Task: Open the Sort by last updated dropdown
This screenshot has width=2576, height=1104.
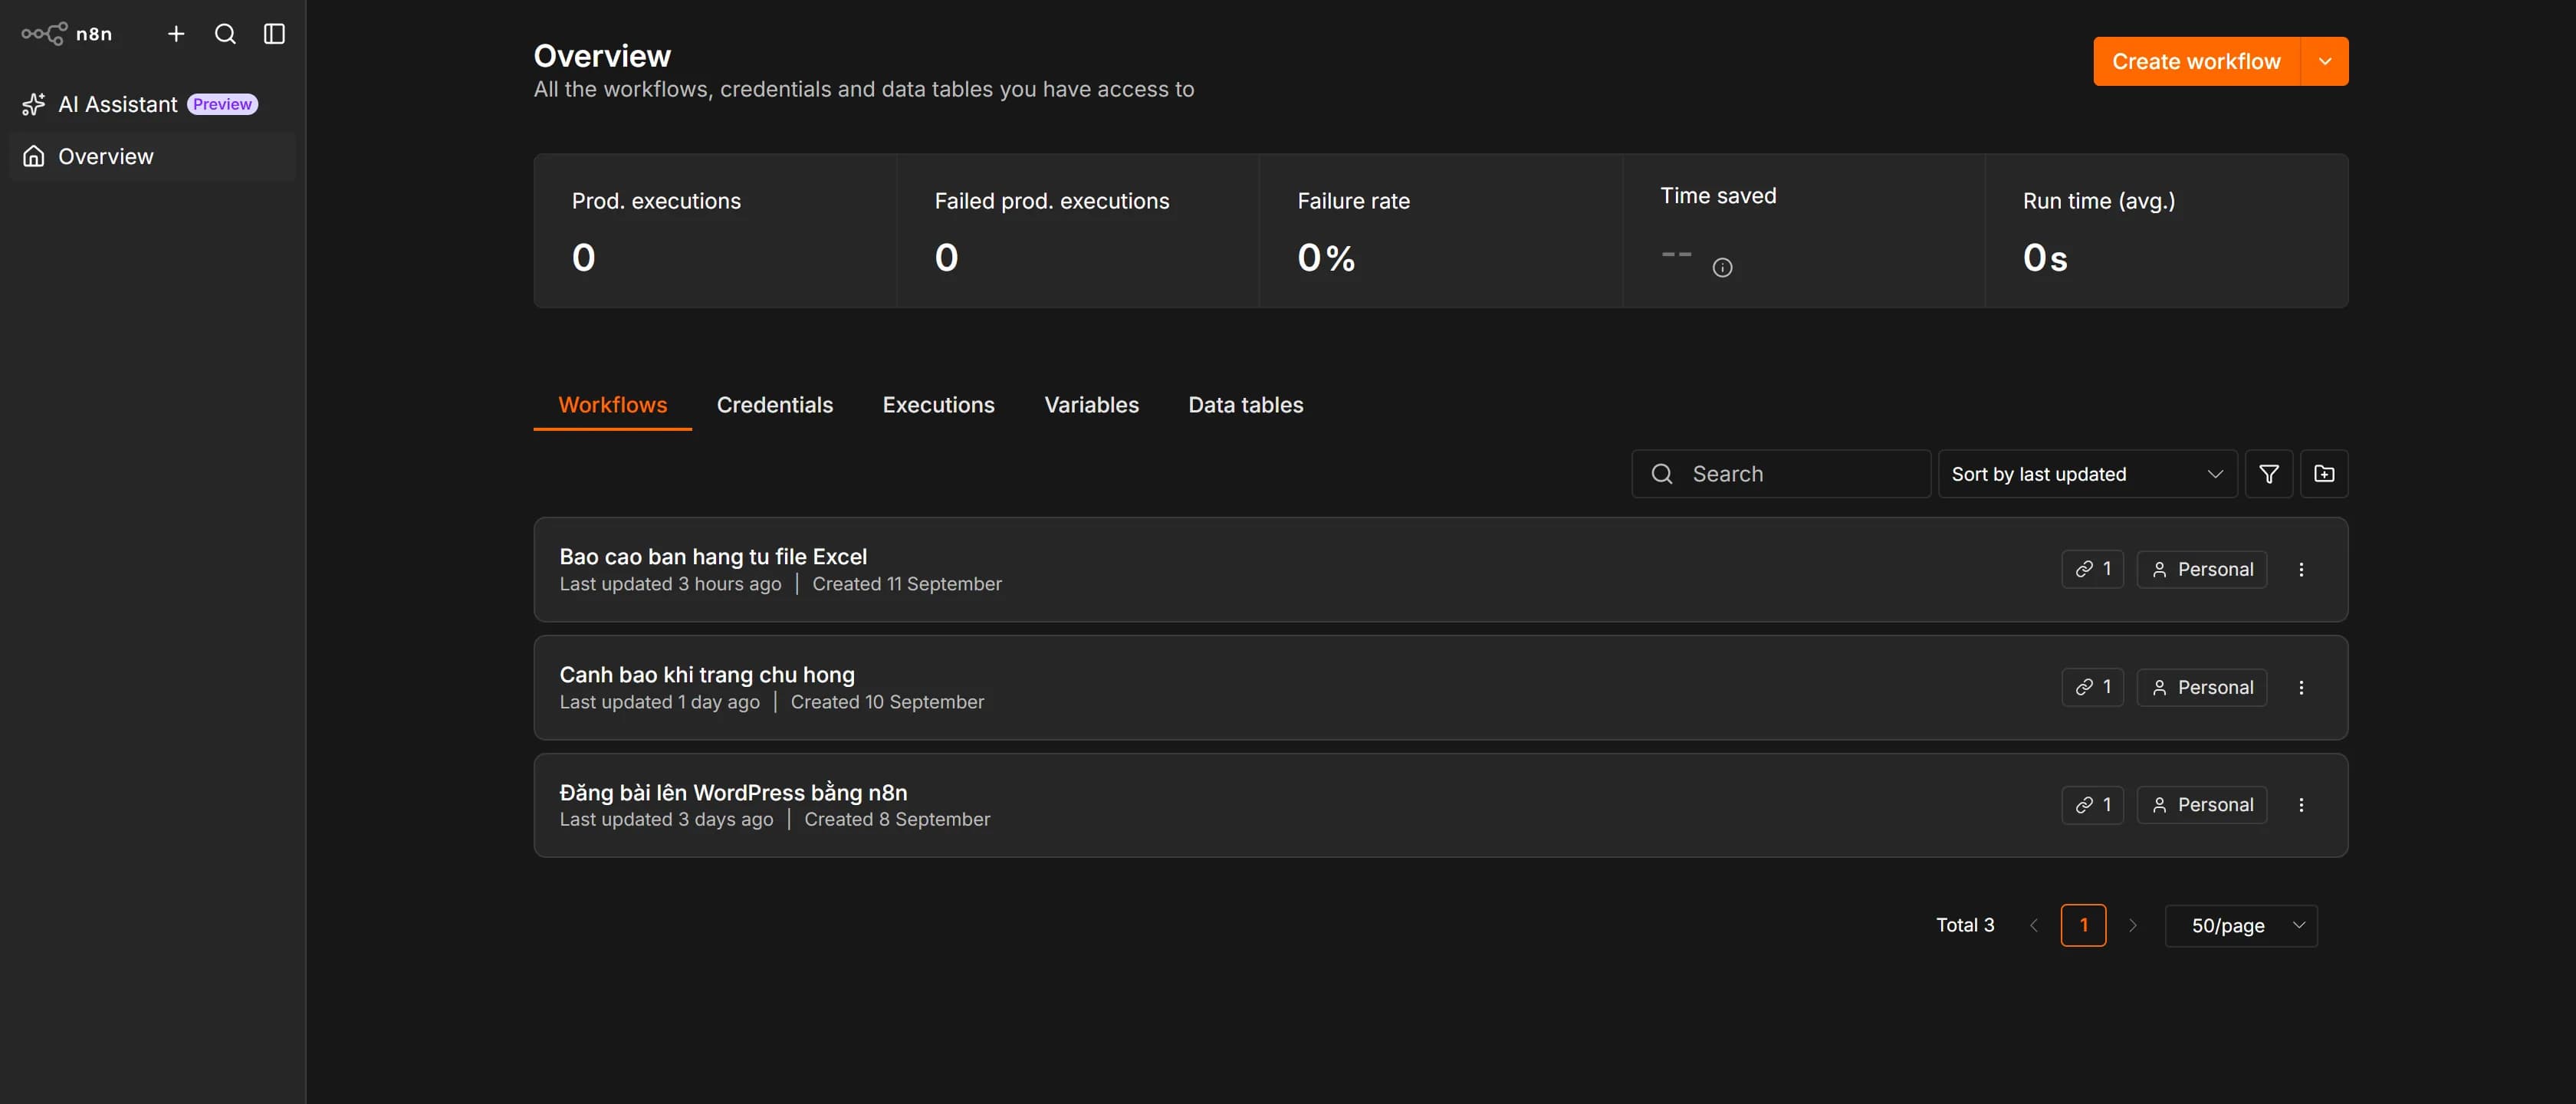Action: coord(2087,474)
